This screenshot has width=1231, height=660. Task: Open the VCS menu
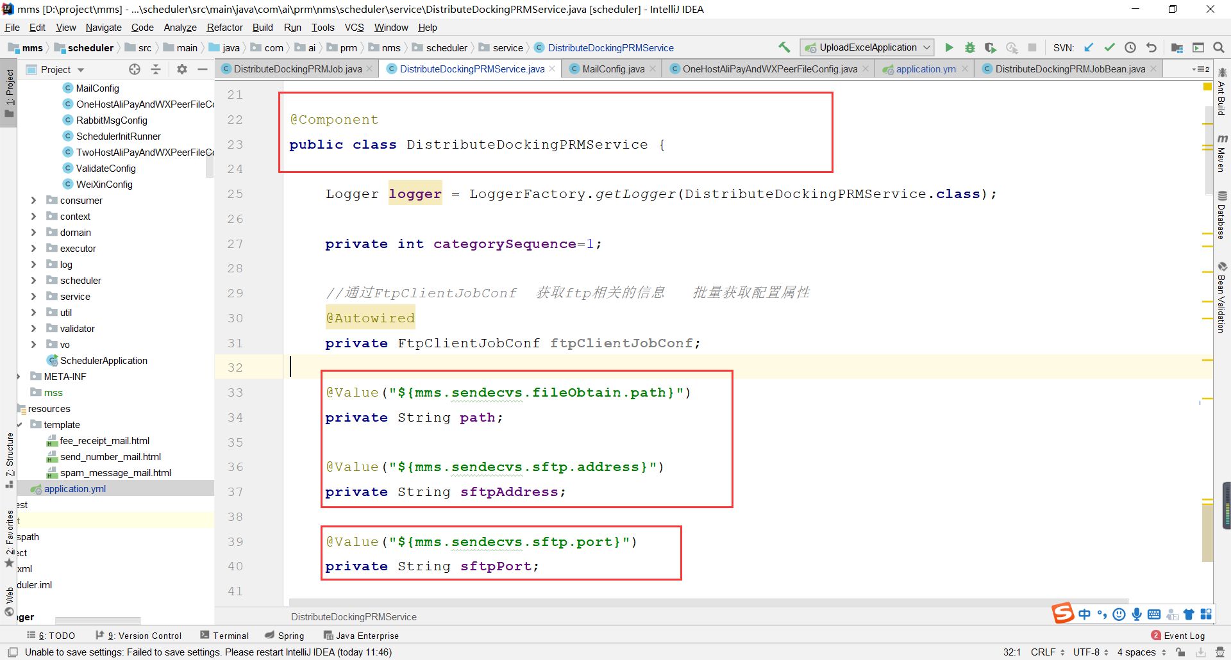click(x=354, y=28)
